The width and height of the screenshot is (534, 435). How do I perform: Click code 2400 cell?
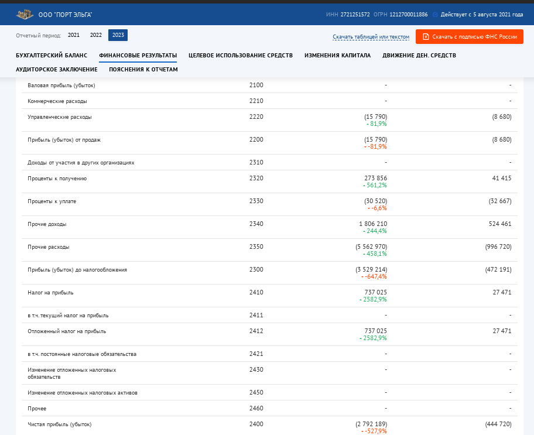tap(256, 424)
